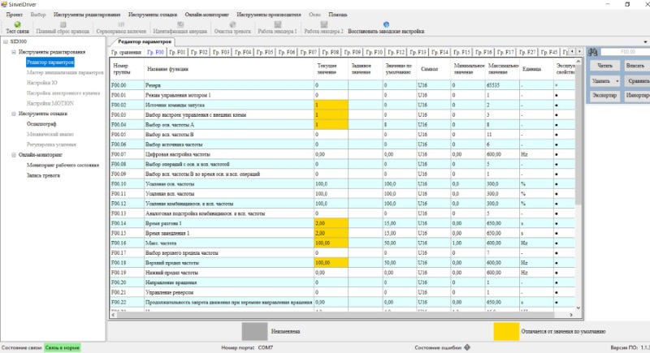
Task: Collapse the Онлайн-мониторинг tree node
Action: click(x=14, y=154)
